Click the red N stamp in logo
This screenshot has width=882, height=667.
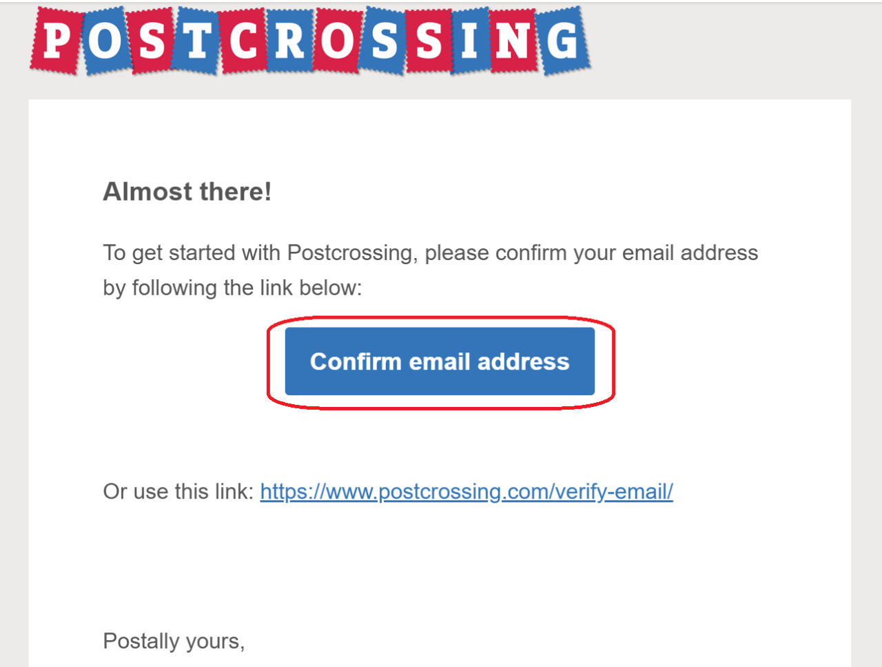[x=513, y=41]
